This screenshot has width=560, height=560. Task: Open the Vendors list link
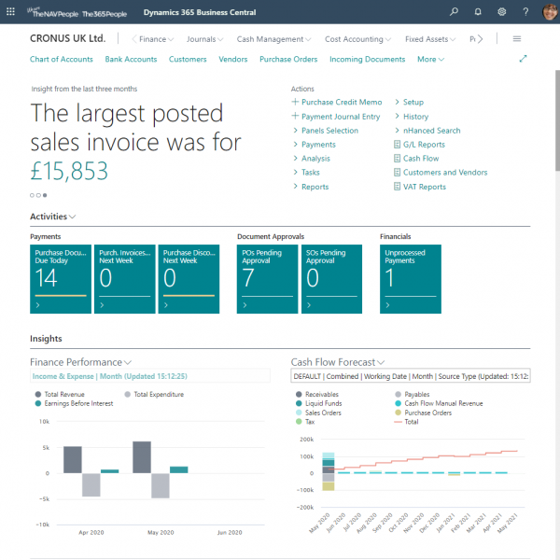point(232,60)
